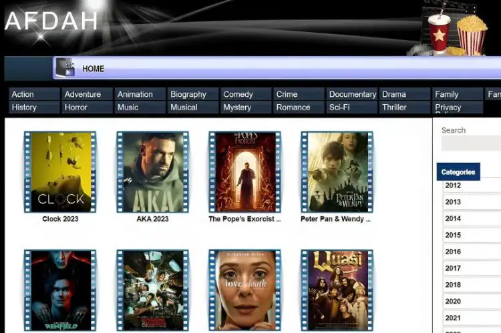Screen dimensions: 501x333
Task: Click the clapperboard icon beside HOME
Action: point(65,67)
